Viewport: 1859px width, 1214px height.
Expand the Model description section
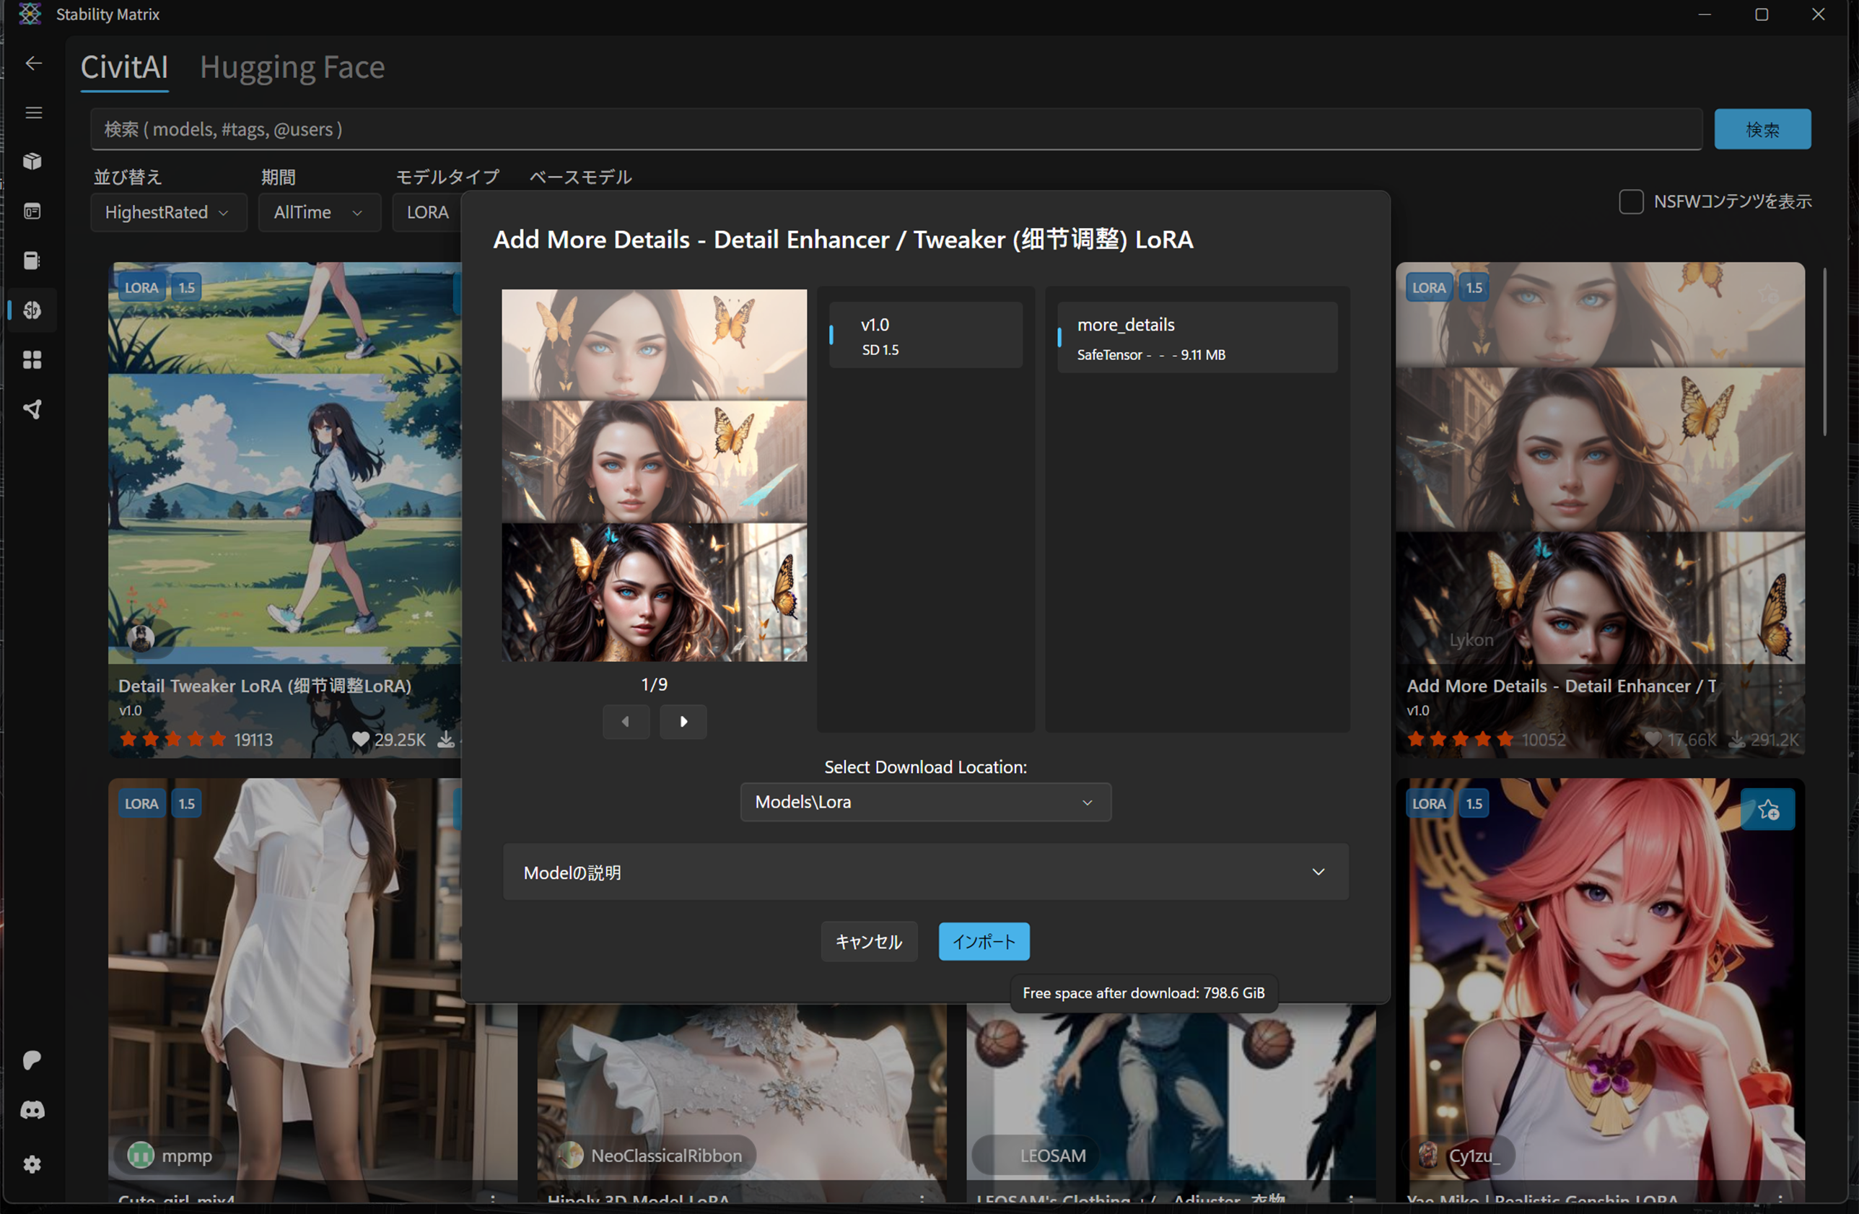[x=925, y=872]
